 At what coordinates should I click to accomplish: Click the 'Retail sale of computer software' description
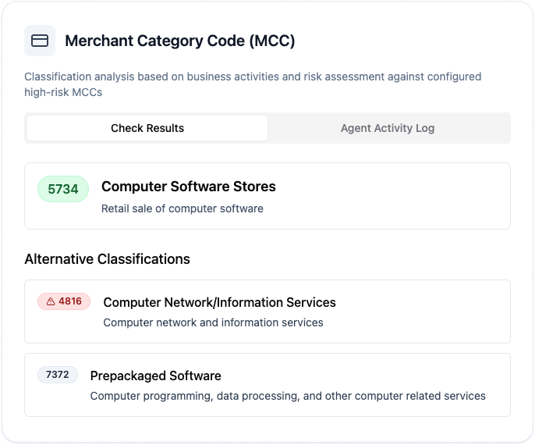182,208
